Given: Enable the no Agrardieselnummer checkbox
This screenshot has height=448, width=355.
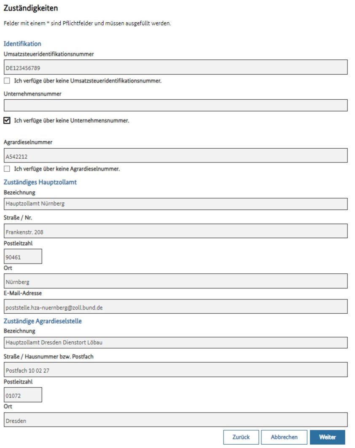Looking at the screenshot, I should tap(7, 169).
